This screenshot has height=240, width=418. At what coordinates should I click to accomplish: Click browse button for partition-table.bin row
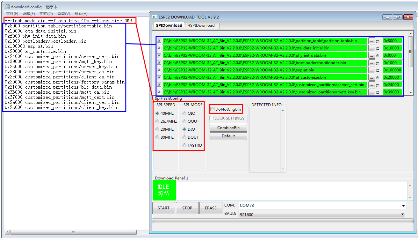pyautogui.click(x=371, y=41)
